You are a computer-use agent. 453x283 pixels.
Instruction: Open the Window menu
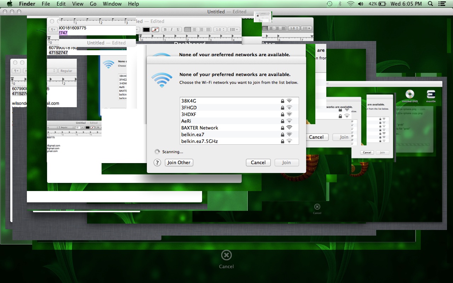113,4
